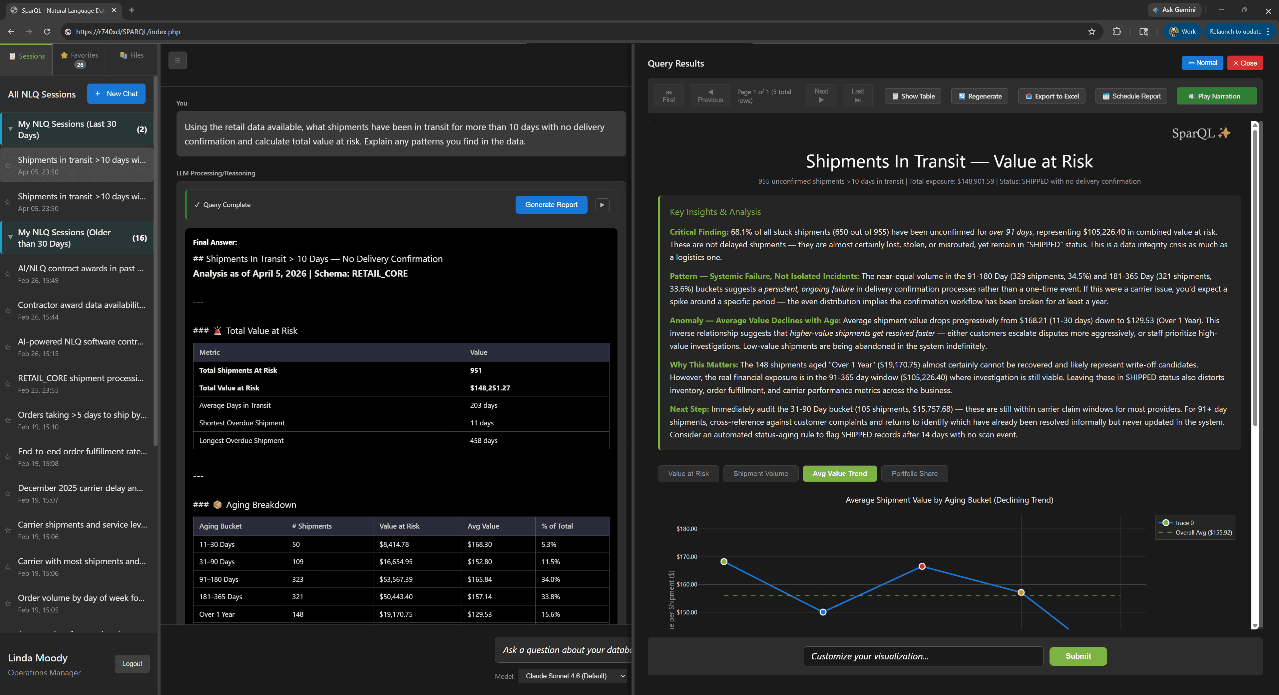Favorite the 'December 2025 carrier delay' session
The width and height of the screenshot is (1279, 695).
pyautogui.click(x=8, y=494)
